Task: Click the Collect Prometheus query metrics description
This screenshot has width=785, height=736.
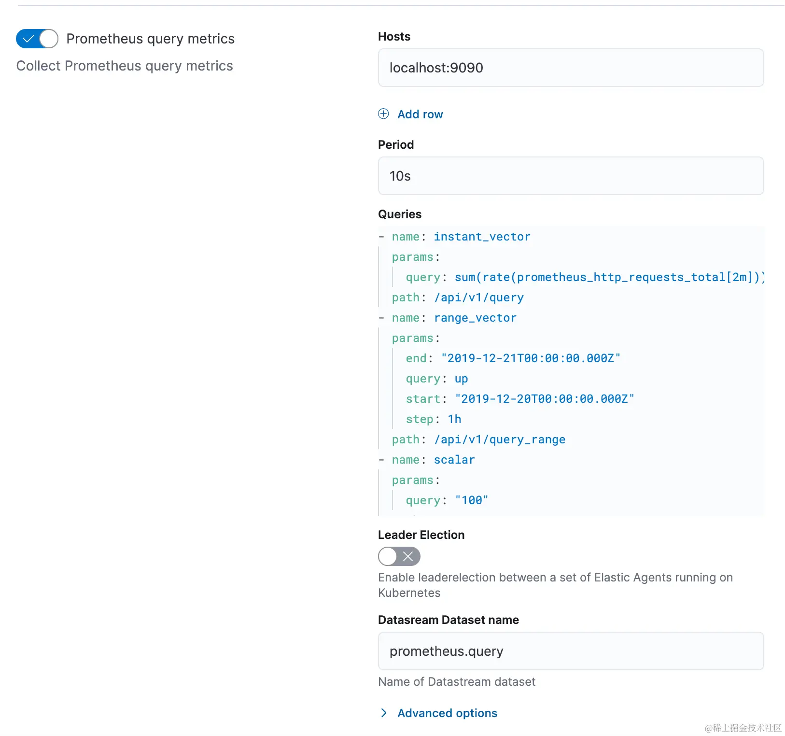Action: [125, 66]
